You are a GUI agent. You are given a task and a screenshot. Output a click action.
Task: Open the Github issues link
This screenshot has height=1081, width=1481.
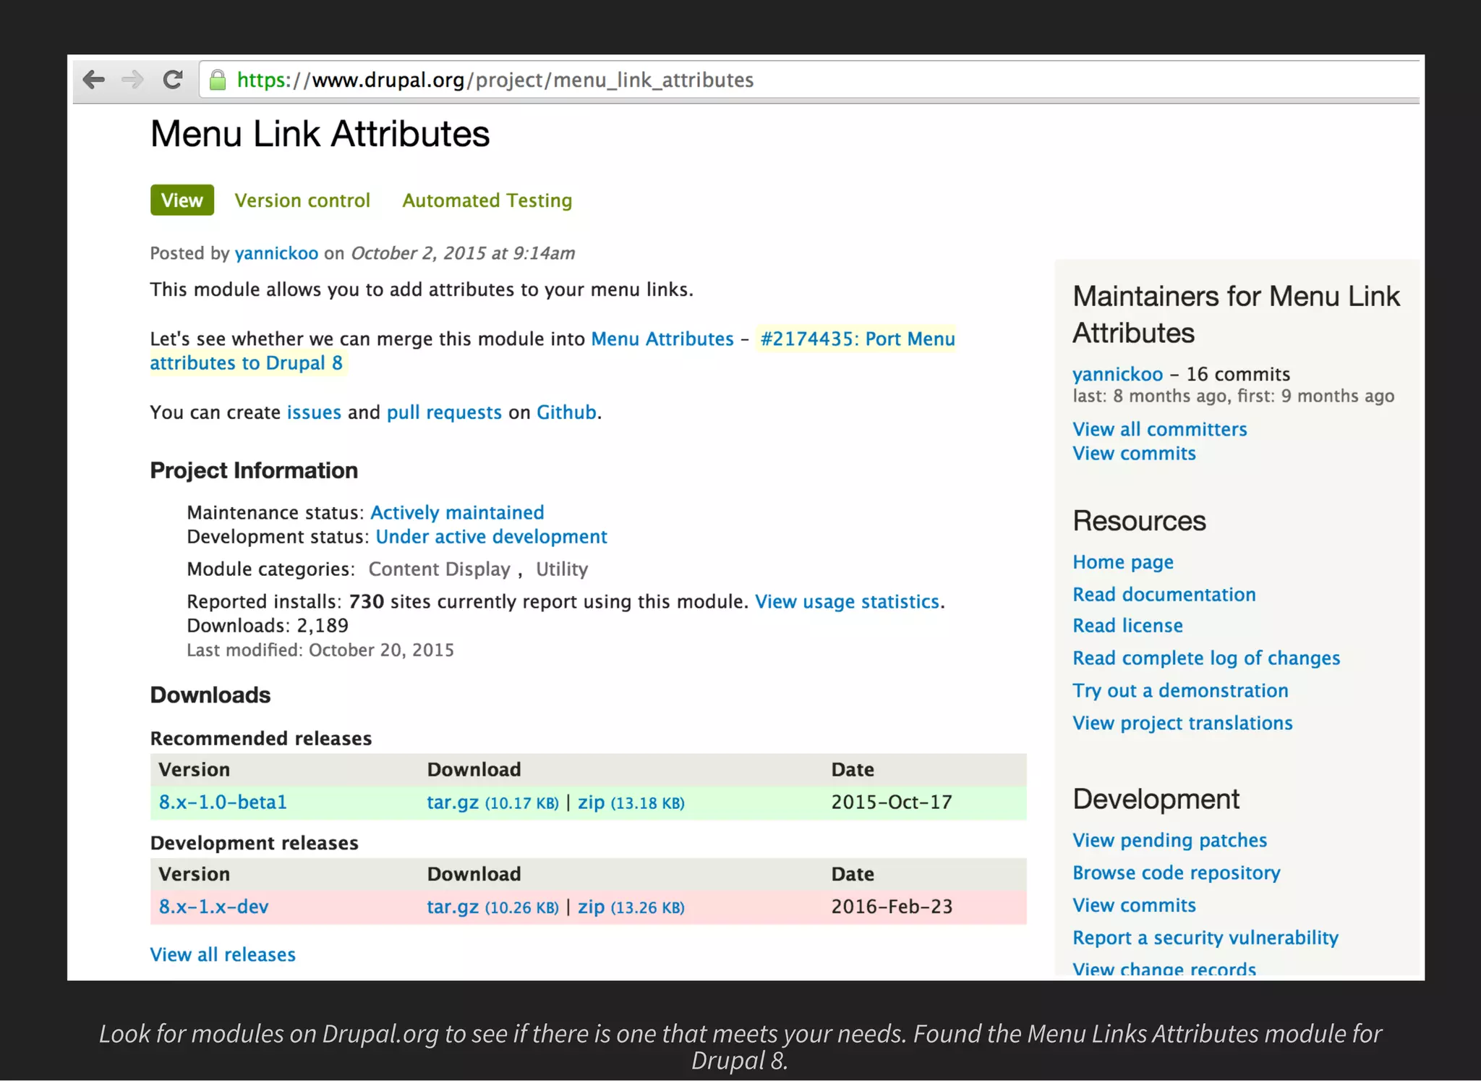tap(314, 412)
